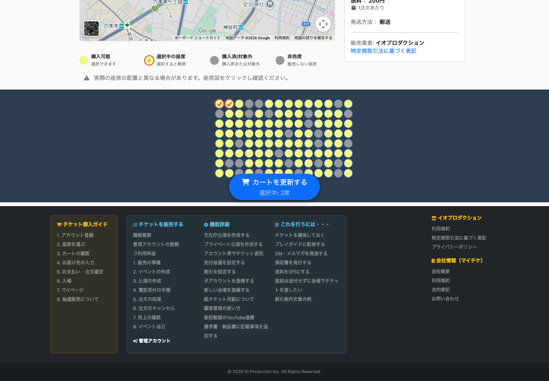Open 8. イベント当日 link
This screenshot has height=381, width=549.
tap(149, 327)
